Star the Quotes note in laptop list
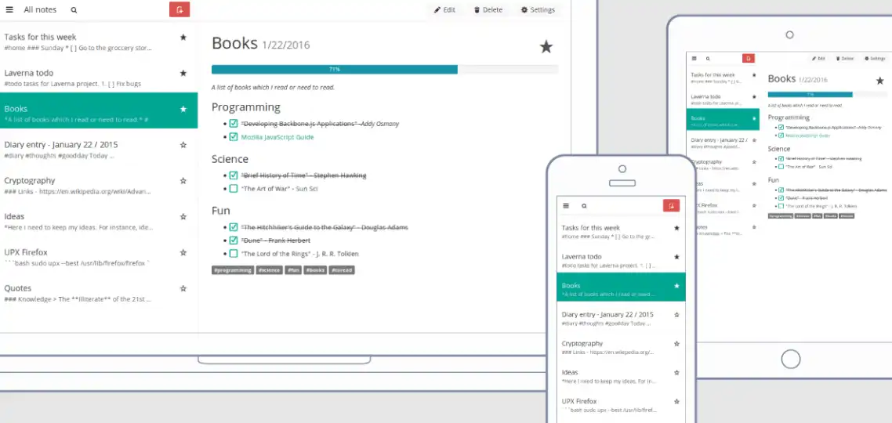 pyautogui.click(x=183, y=288)
